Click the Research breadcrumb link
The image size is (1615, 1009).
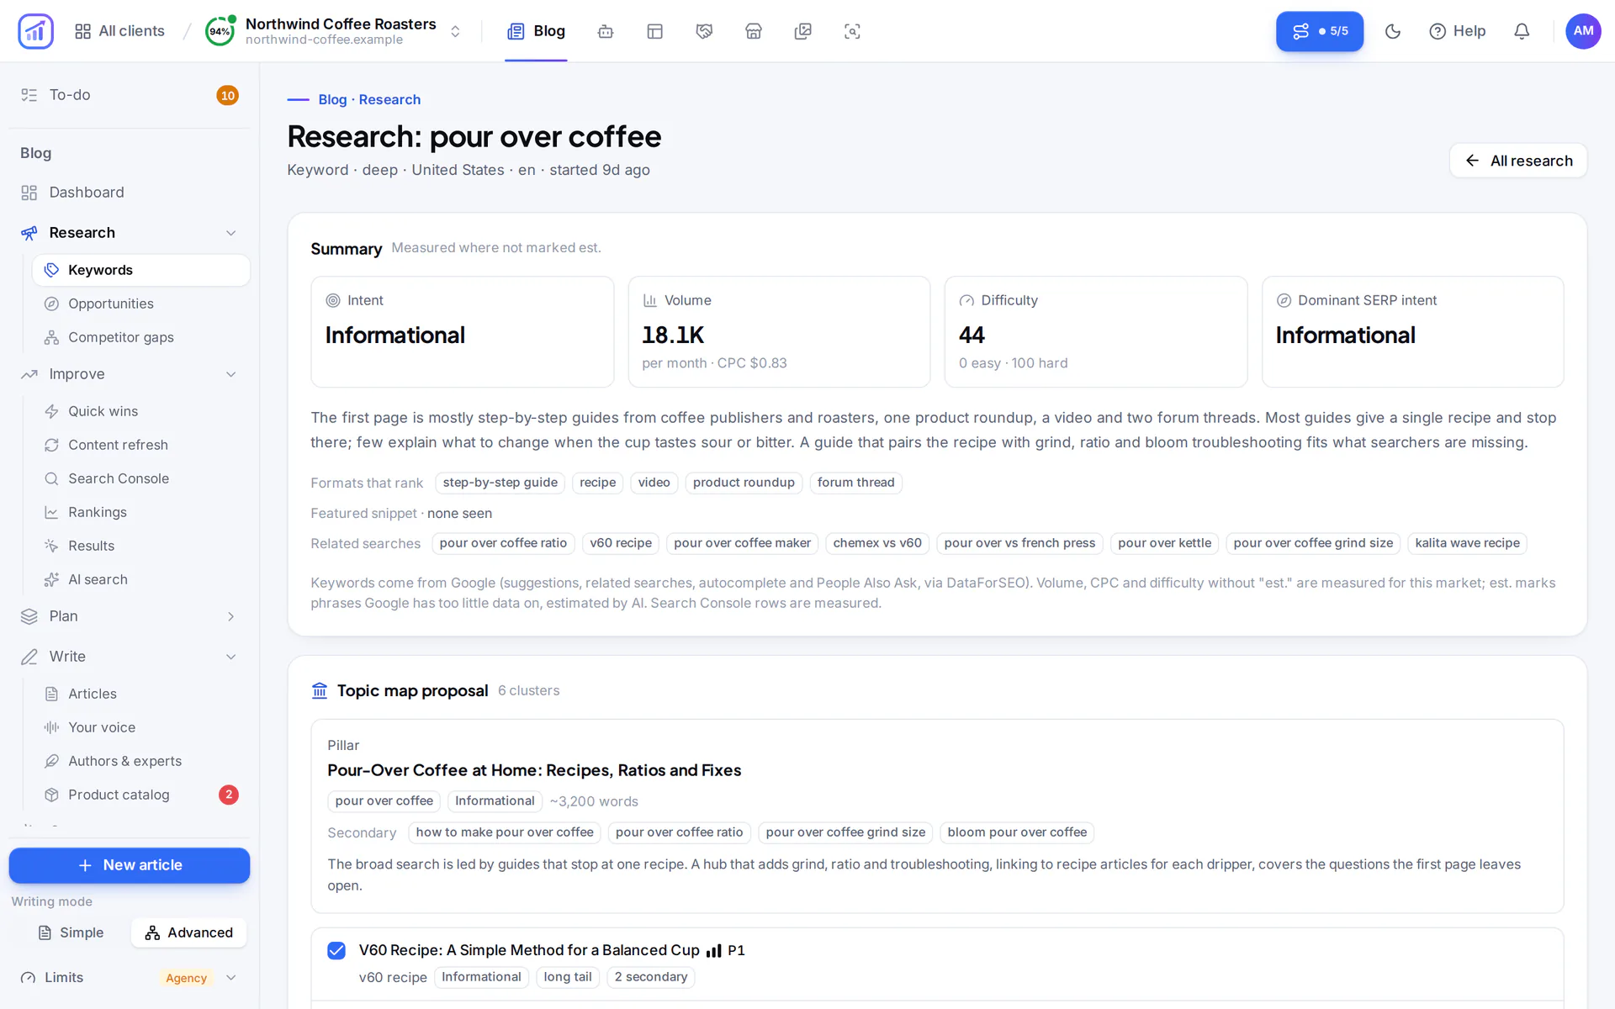tap(389, 99)
